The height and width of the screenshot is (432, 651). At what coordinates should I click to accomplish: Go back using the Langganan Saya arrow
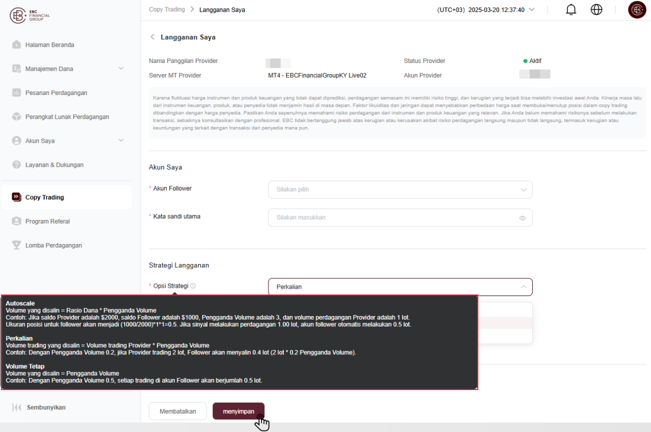pos(152,37)
